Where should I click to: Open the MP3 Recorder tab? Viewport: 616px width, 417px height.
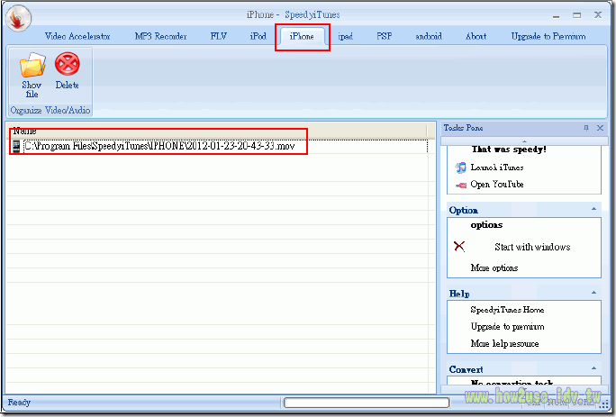(160, 37)
